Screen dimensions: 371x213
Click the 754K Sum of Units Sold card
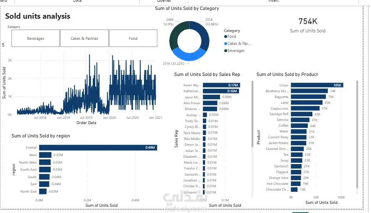[x=308, y=25]
